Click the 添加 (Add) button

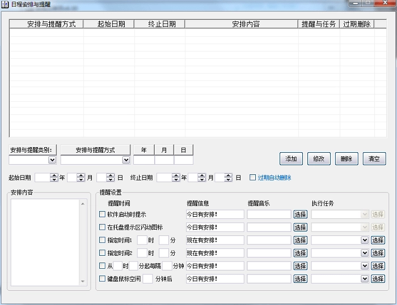[291, 159]
